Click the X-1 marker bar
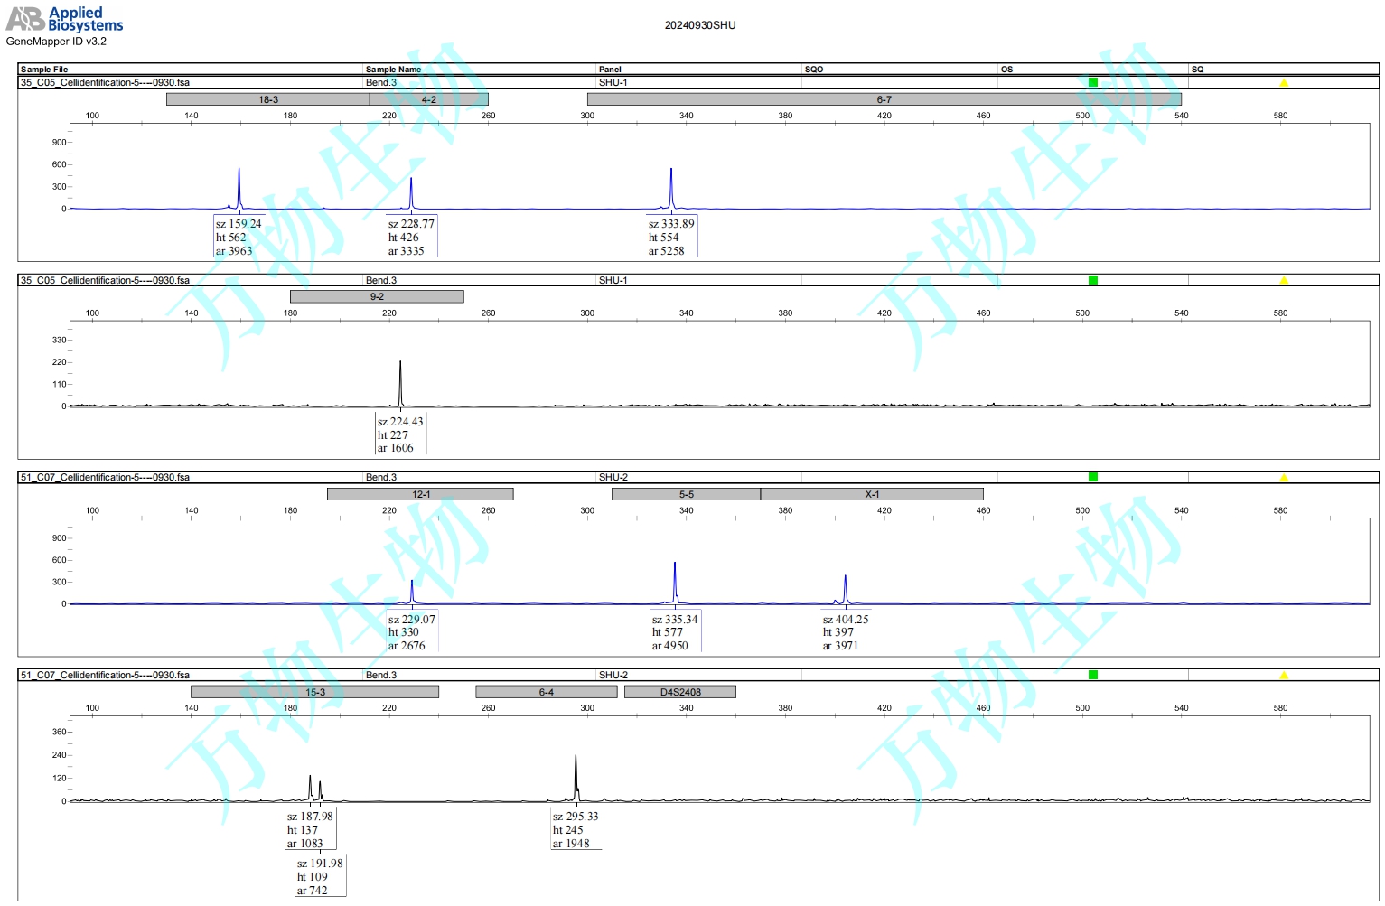1385x906 pixels. click(x=872, y=494)
